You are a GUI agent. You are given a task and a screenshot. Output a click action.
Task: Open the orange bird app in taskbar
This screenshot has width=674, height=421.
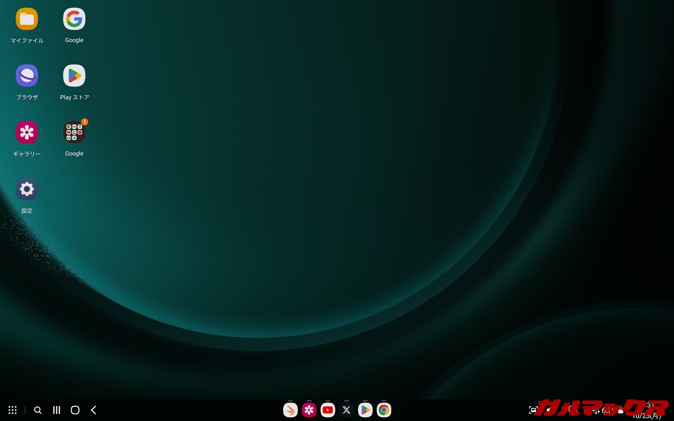[290, 410]
